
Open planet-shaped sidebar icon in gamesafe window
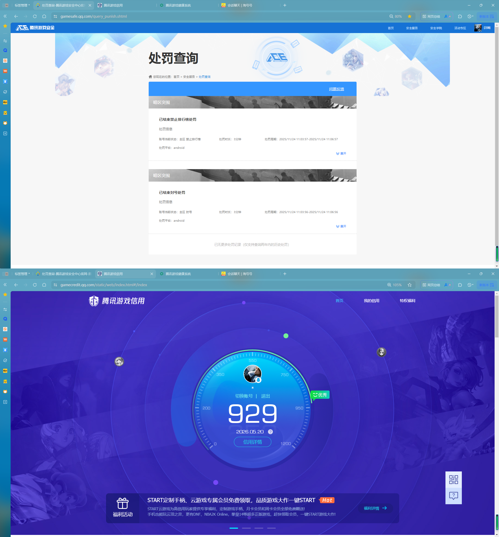[x=5, y=92]
